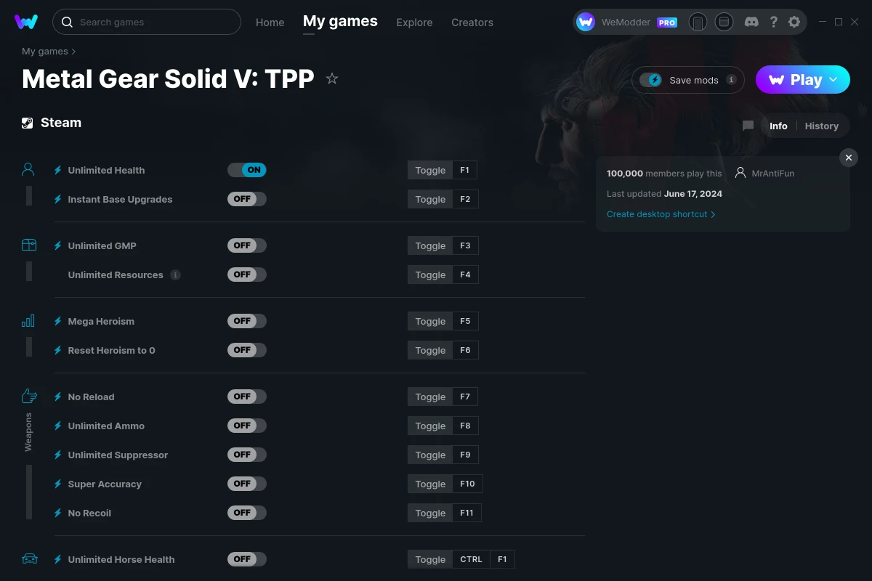This screenshot has width=872, height=581.
Task: Open the settings gear icon
Action: (794, 22)
